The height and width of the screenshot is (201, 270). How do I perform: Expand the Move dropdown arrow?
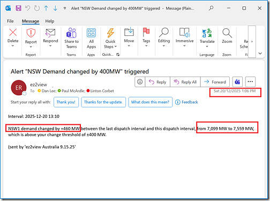(129, 46)
